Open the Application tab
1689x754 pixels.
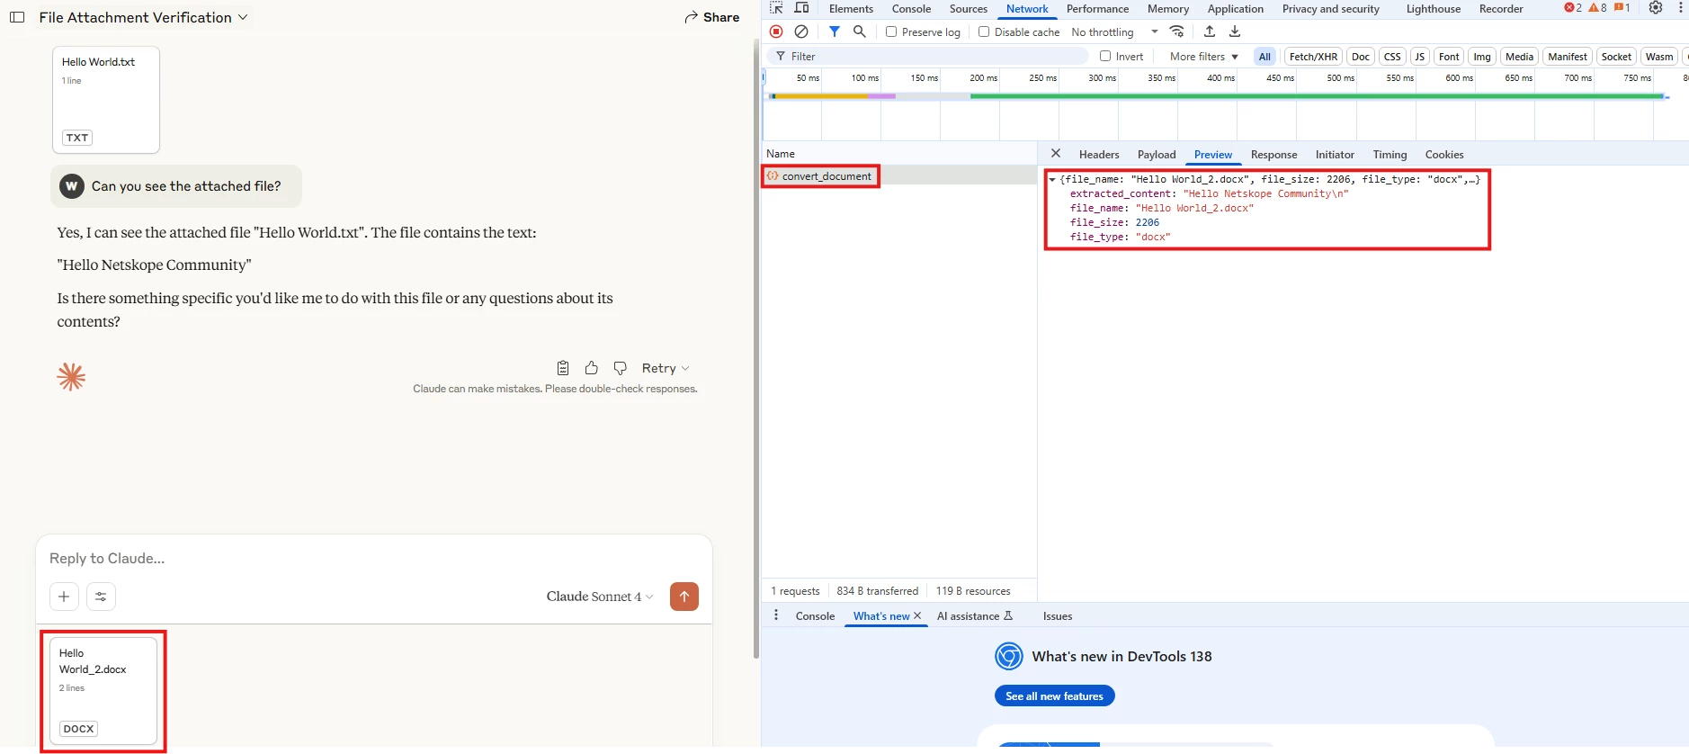[x=1235, y=9]
